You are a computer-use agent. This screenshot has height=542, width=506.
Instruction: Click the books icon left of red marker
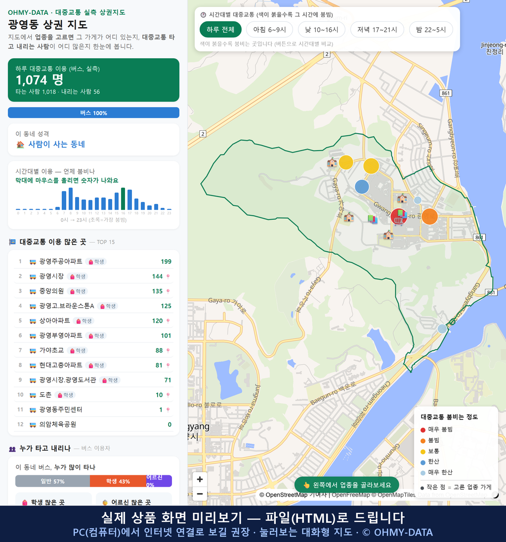click(x=373, y=219)
